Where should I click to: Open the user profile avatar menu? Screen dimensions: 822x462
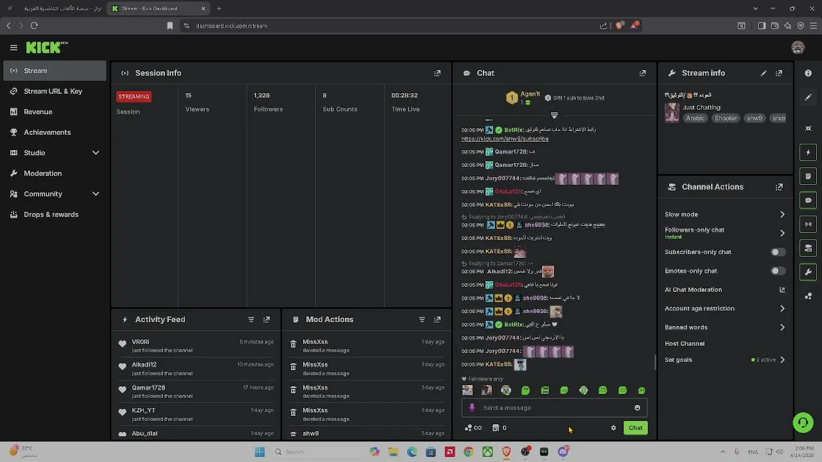pyautogui.click(x=798, y=47)
